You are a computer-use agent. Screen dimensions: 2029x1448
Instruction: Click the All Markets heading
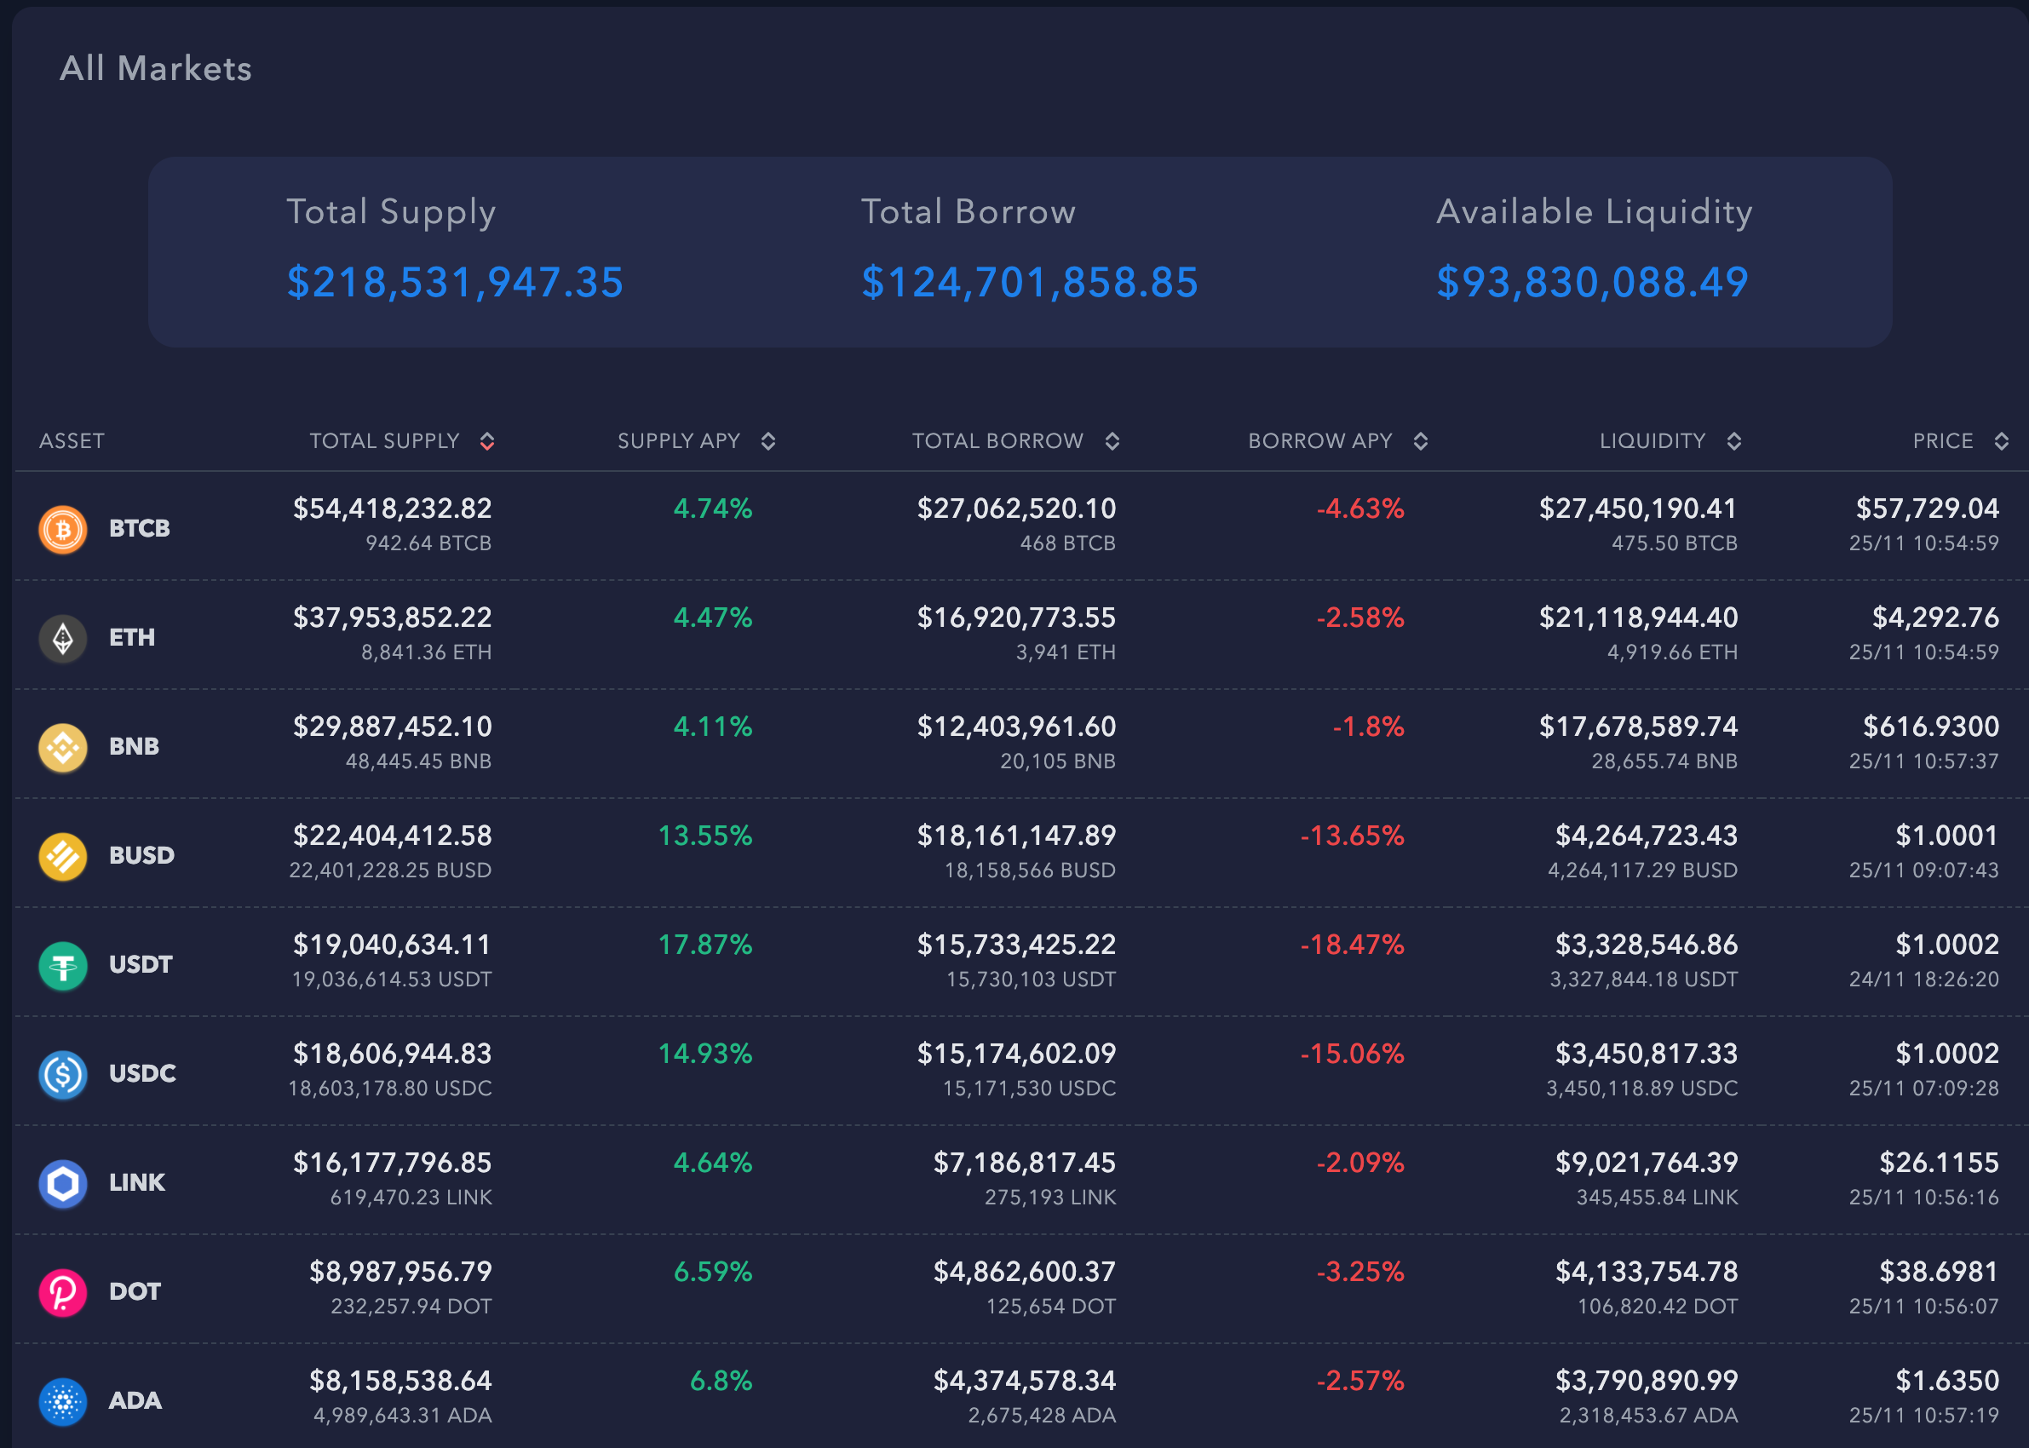pyautogui.click(x=156, y=68)
